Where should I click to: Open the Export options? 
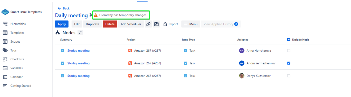click(170, 24)
